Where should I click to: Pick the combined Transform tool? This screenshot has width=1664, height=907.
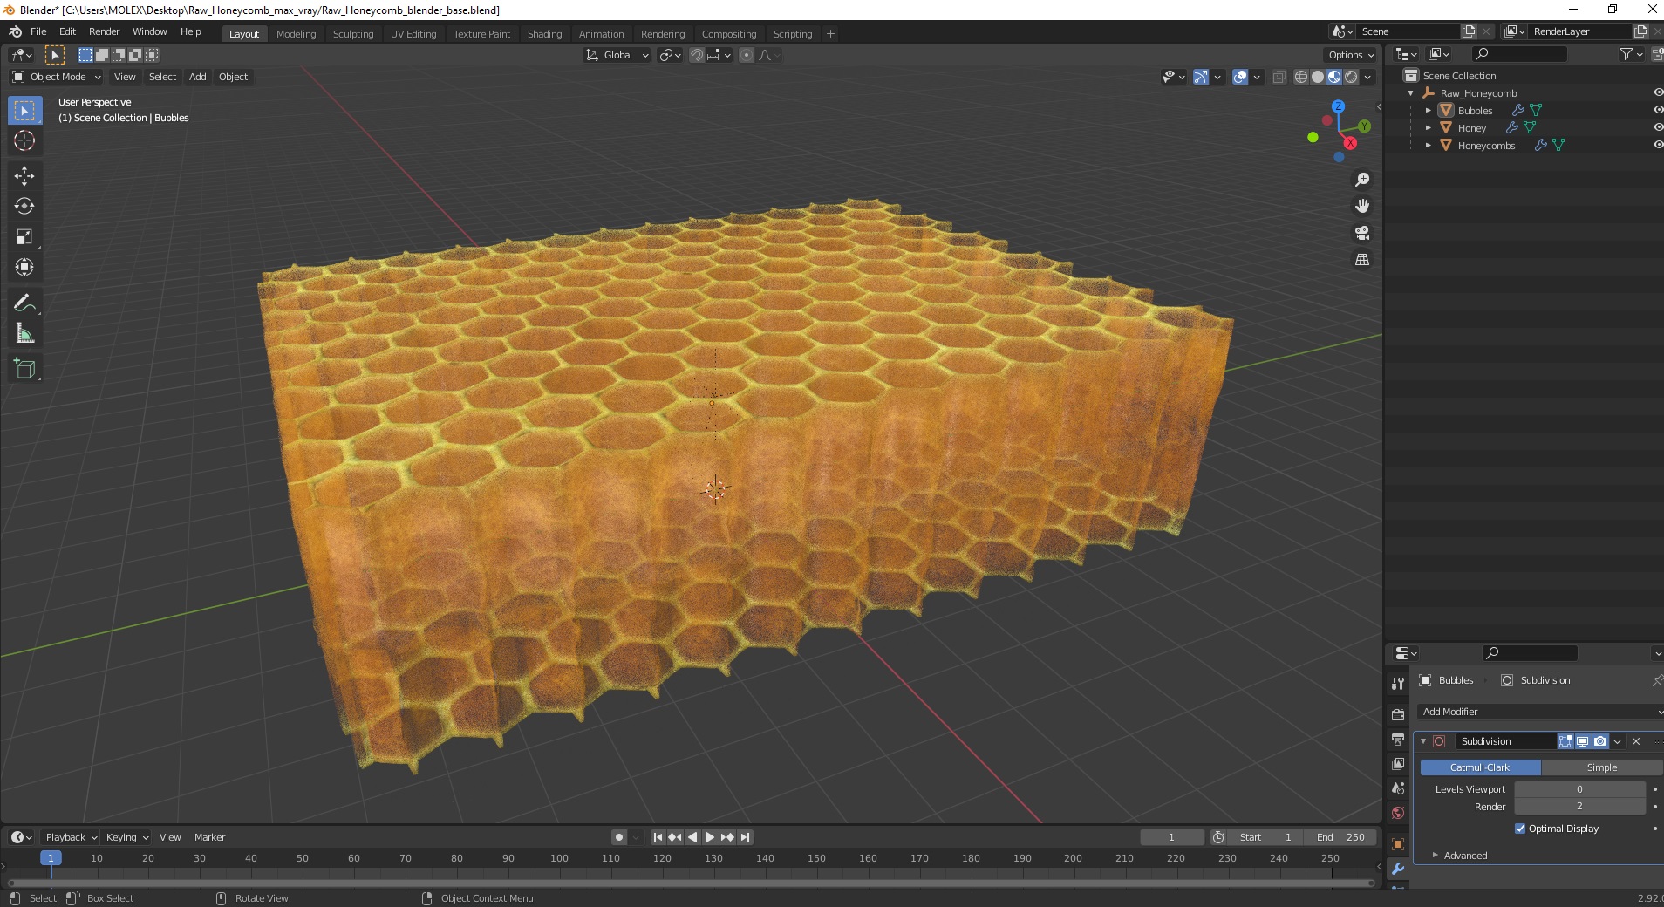pos(24,268)
